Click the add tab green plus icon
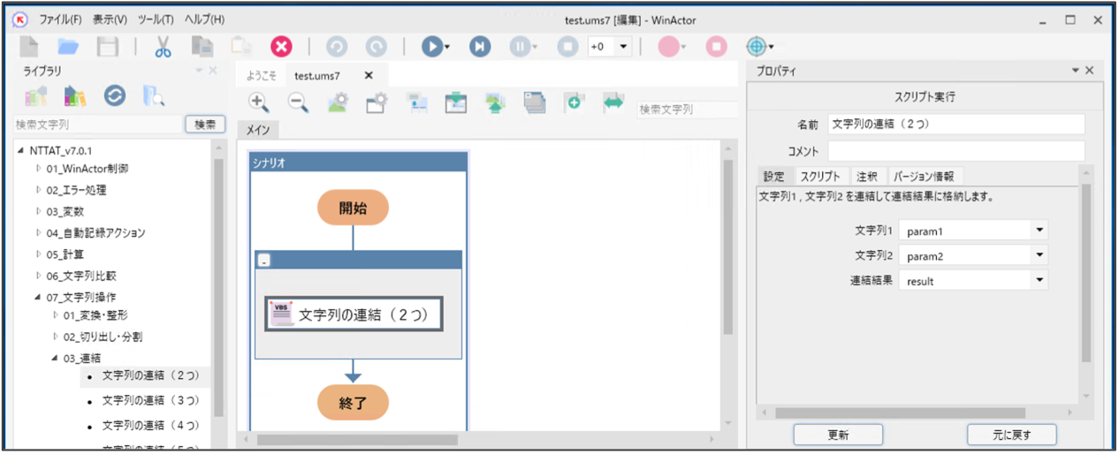1119x454 pixels. point(574,102)
